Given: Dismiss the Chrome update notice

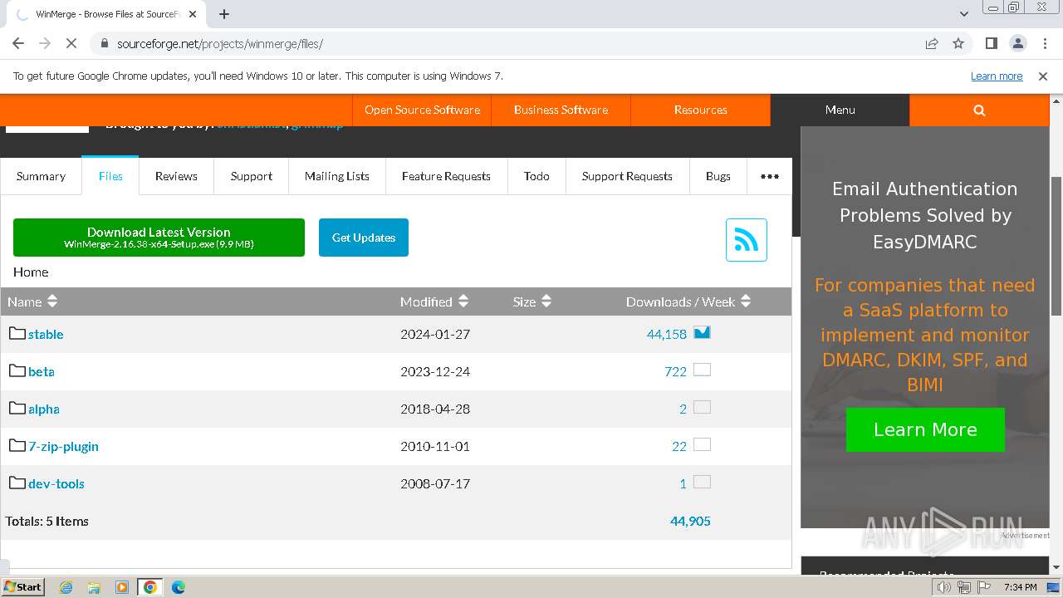Looking at the screenshot, I should point(1043,76).
